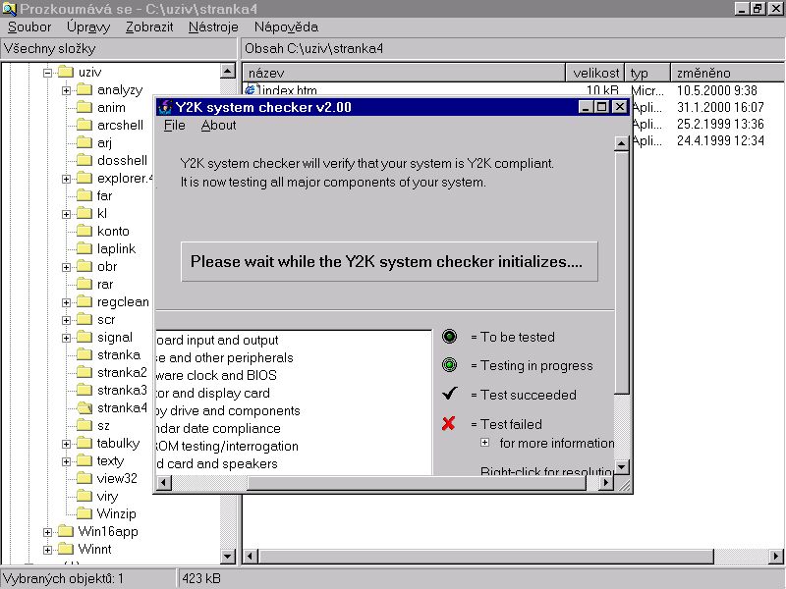
Task: Click the black Test succeeded checkmark
Action: (449, 394)
